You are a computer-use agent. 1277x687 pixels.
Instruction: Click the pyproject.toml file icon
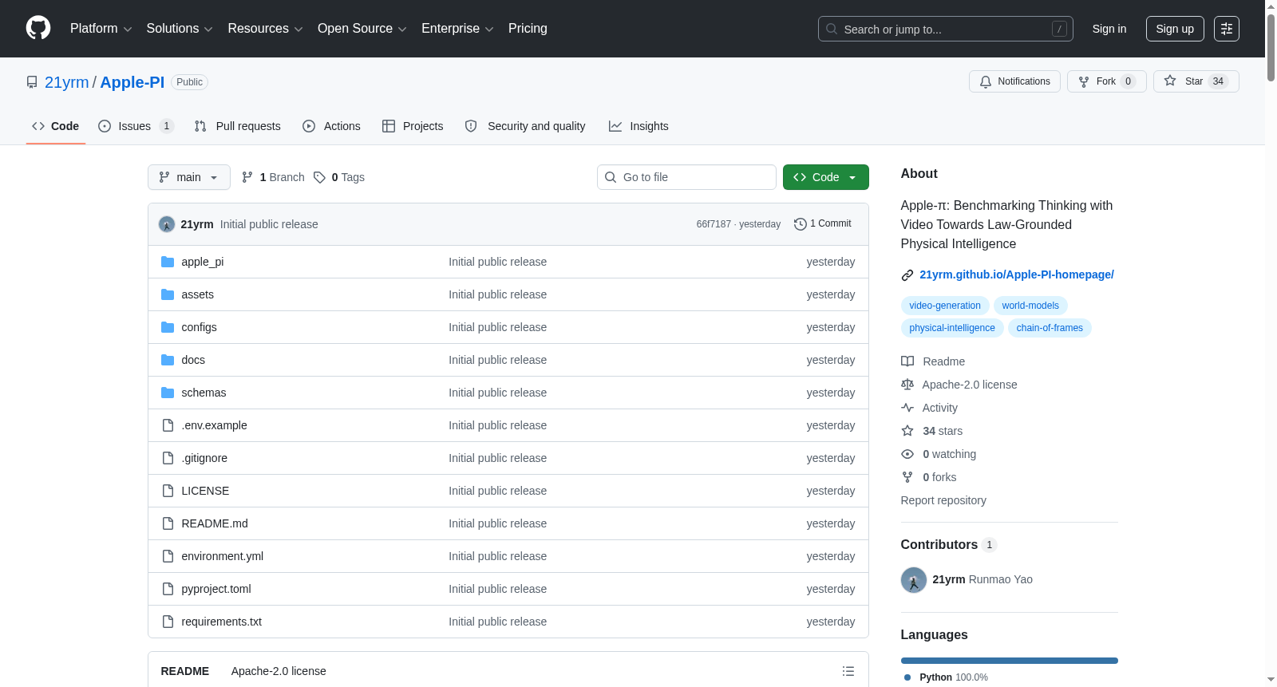click(x=168, y=589)
